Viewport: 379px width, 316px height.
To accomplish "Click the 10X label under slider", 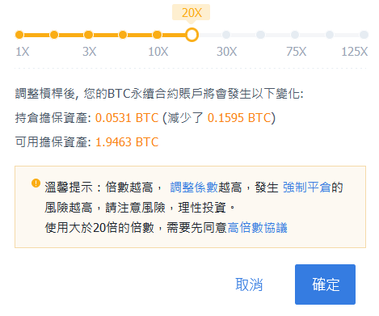I will [158, 52].
